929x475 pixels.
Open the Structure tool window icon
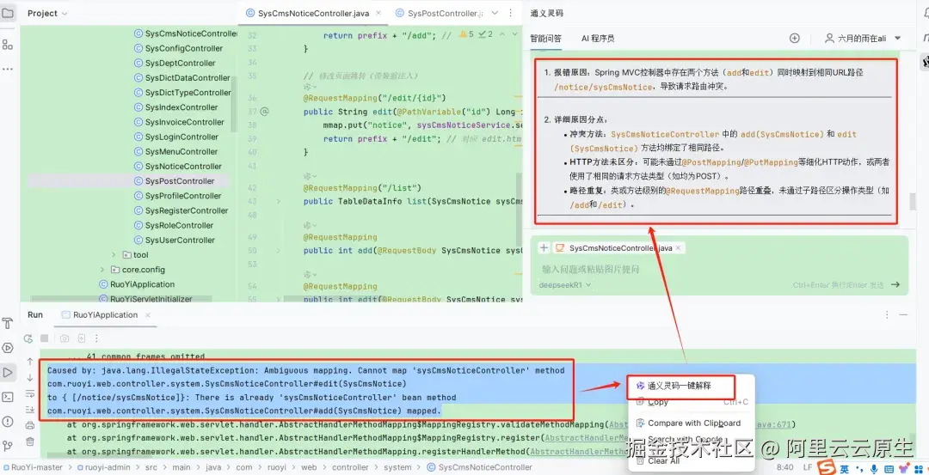(8, 45)
